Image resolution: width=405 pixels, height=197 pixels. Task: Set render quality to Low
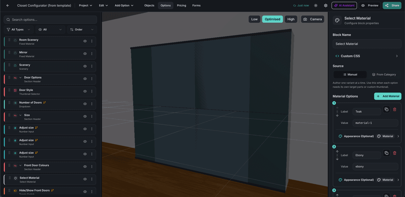point(254,19)
